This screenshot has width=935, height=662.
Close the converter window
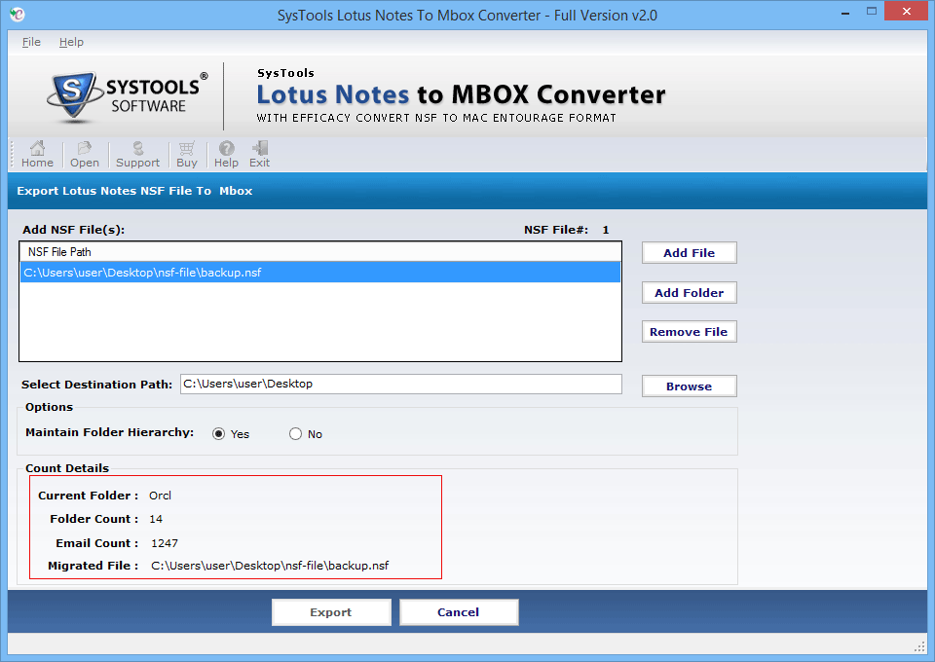click(x=906, y=12)
